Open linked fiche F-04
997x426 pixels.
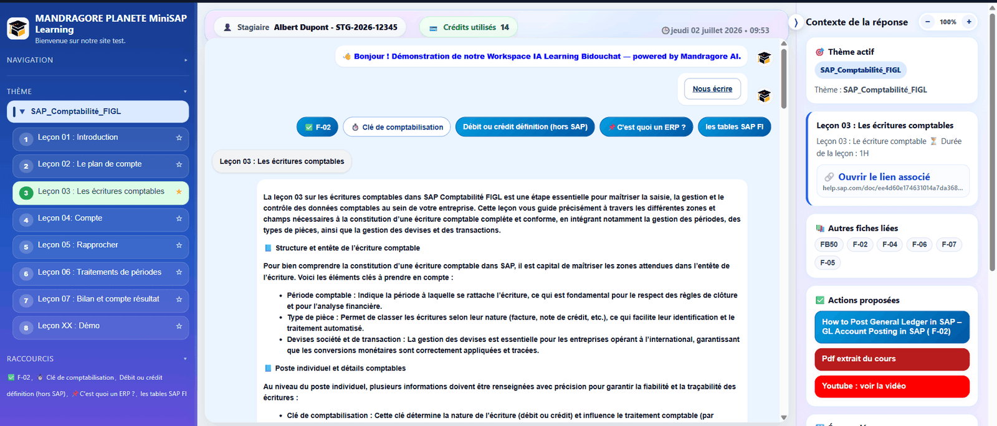click(890, 245)
